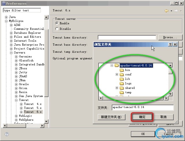The width and height of the screenshot is (185, 141).
Task: Open the forward history dropdown arrow
Action: [x=181, y=11]
